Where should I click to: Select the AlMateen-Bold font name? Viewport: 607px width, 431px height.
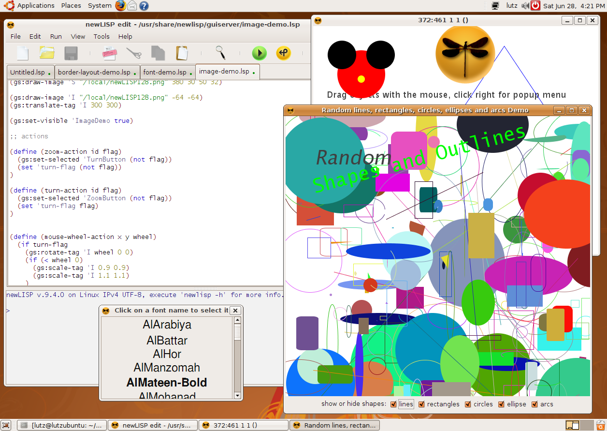pyautogui.click(x=167, y=383)
